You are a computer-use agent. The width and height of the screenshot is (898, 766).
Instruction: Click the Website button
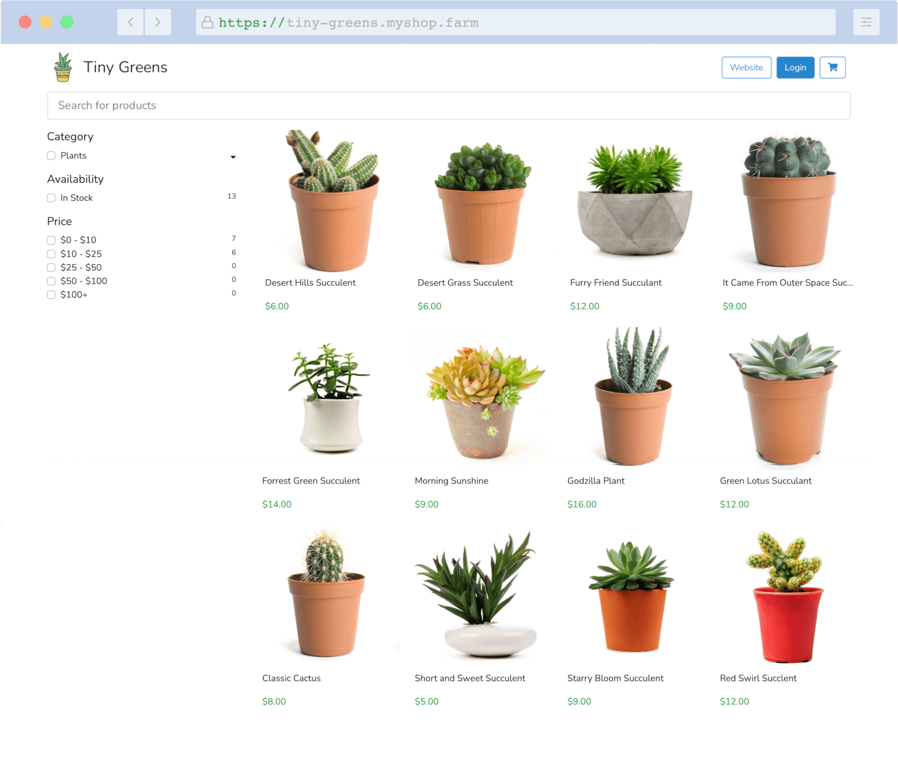[746, 67]
